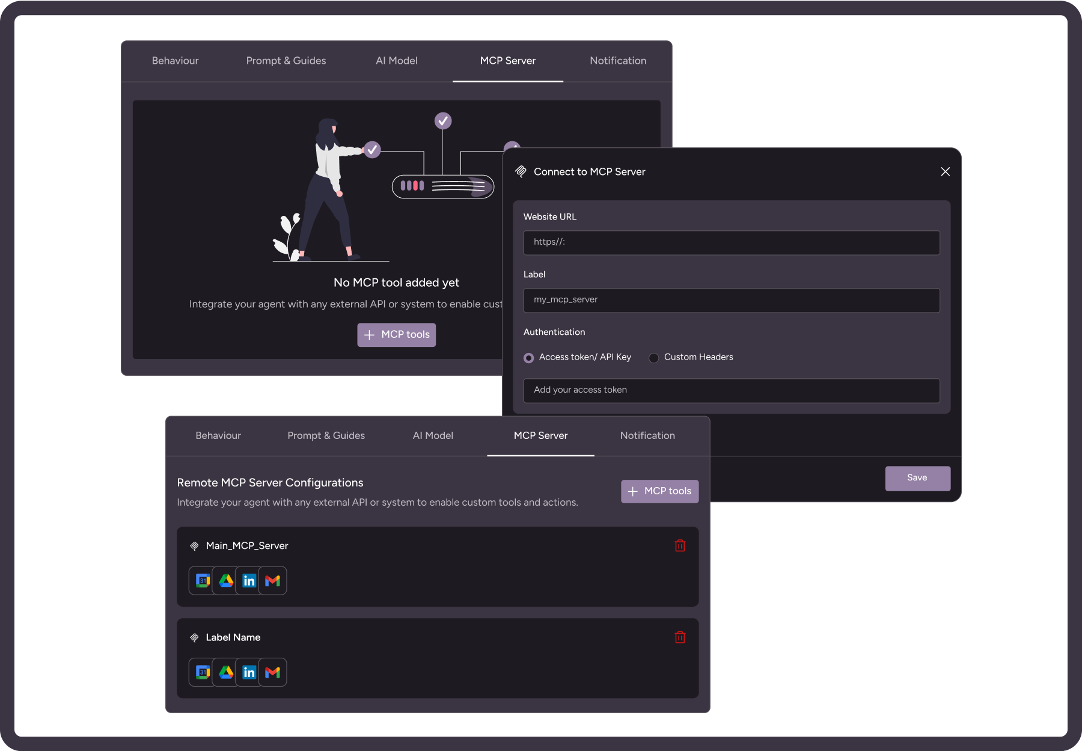Open AI Model tab in top panel
This screenshot has height=751, width=1082.
coord(396,61)
